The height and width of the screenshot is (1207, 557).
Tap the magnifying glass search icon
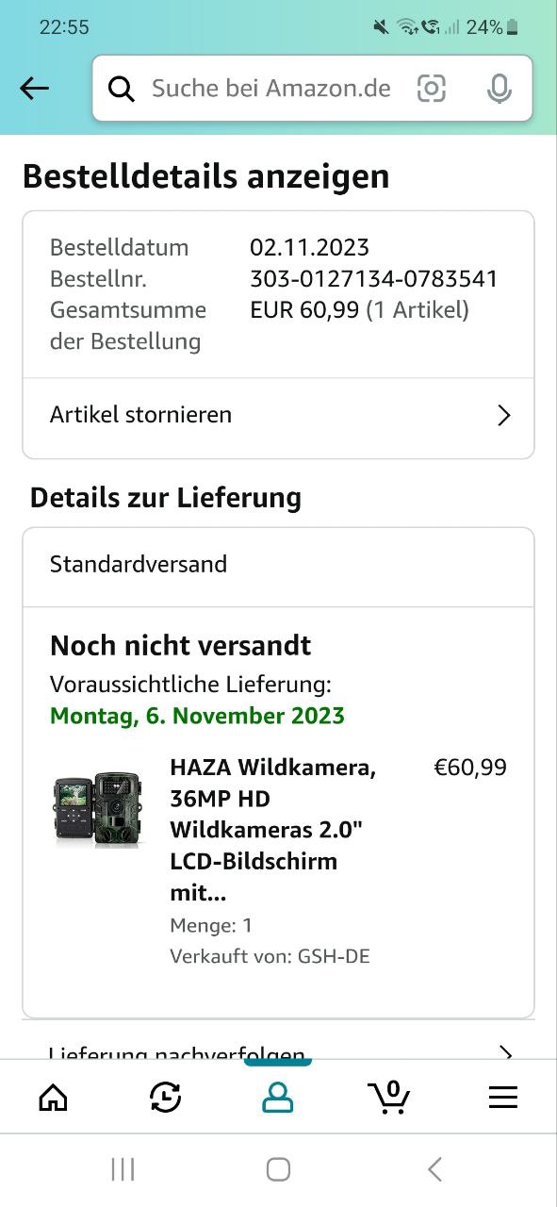pos(122,89)
